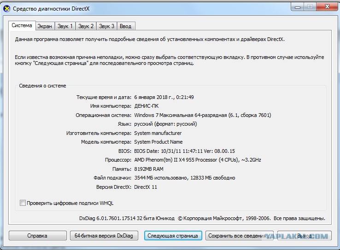Launch the 64-битная версия DxDiag

pyautogui.click(x=104, y=236)
